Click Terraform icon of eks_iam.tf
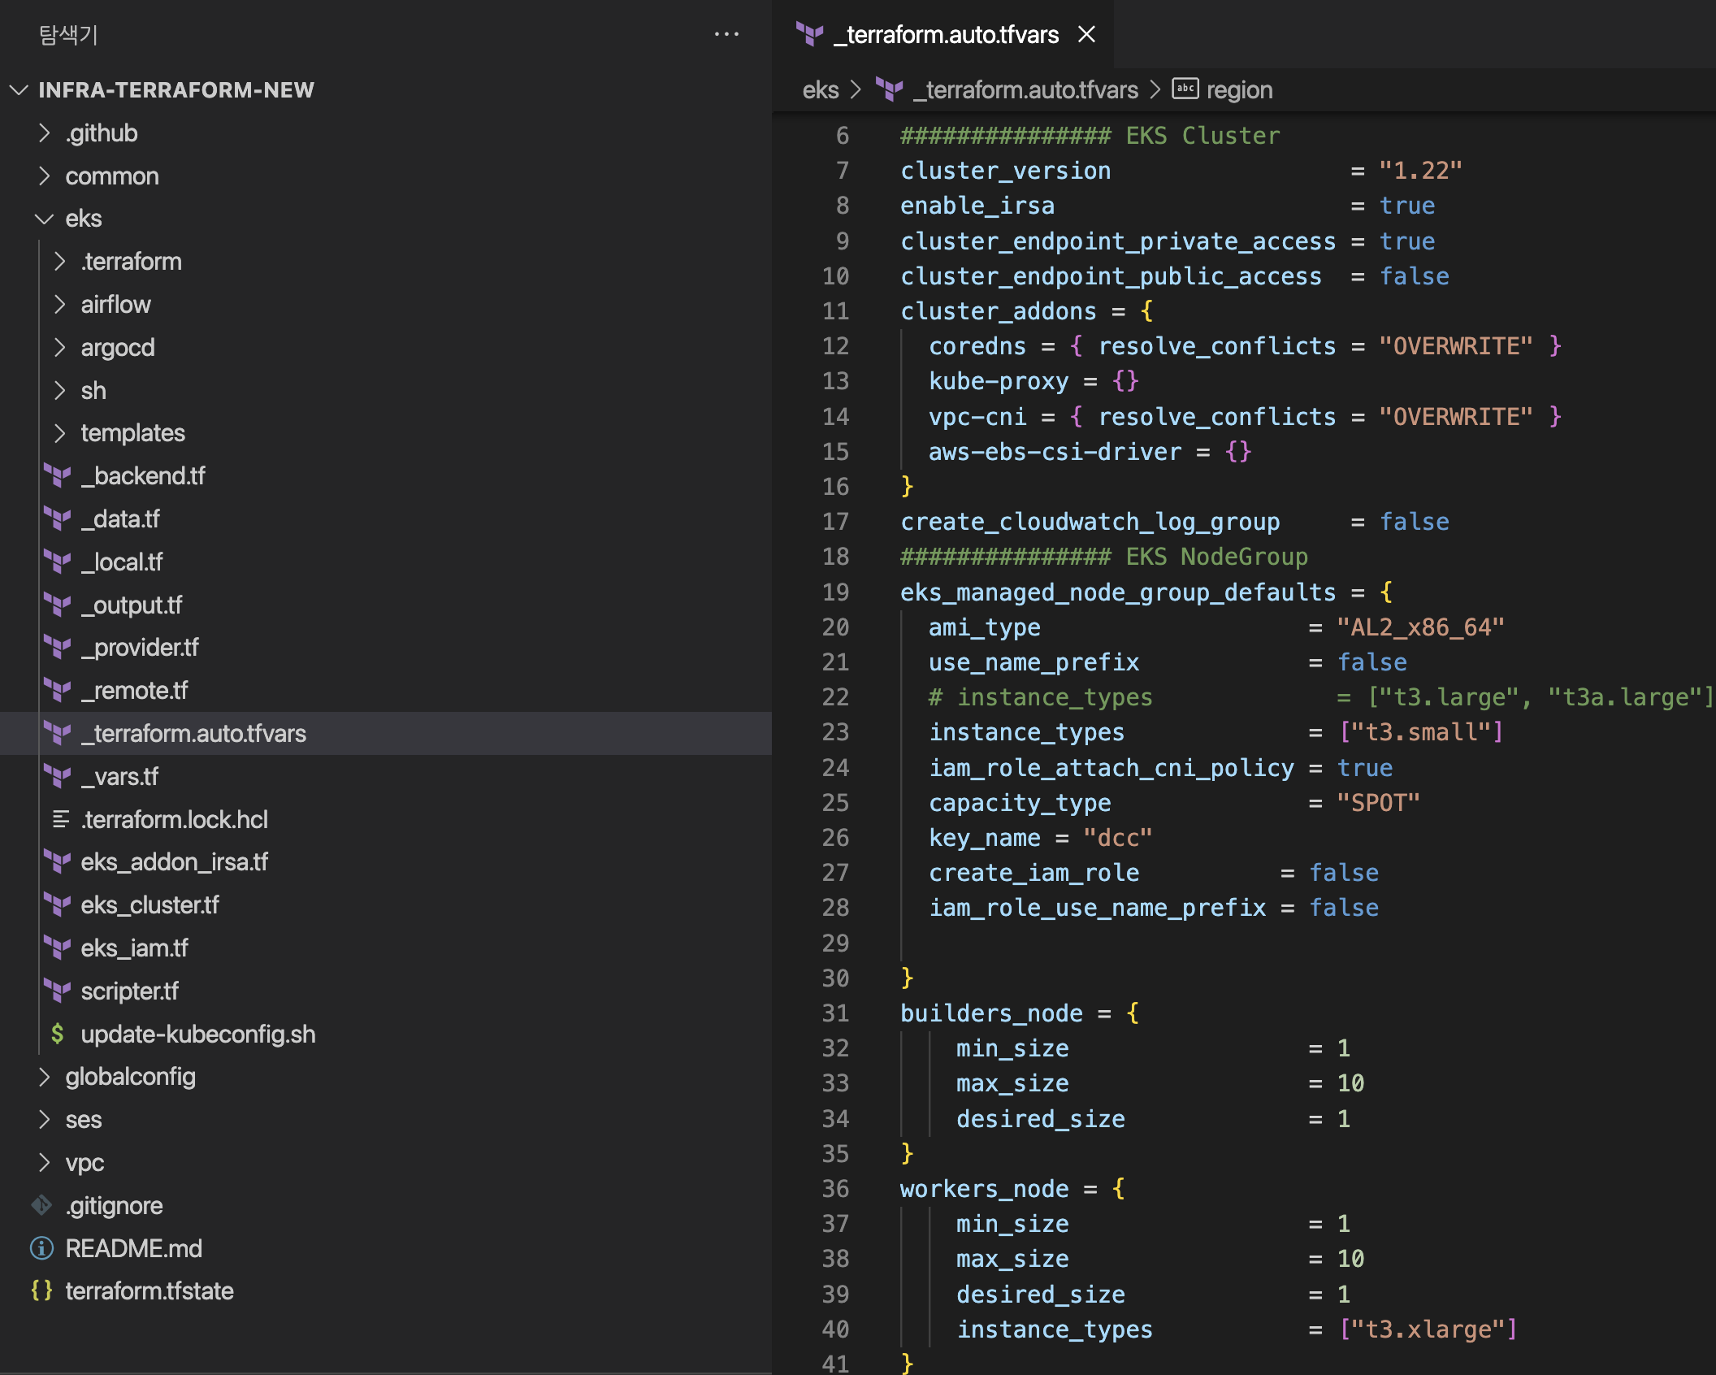 tap(58, 948)
